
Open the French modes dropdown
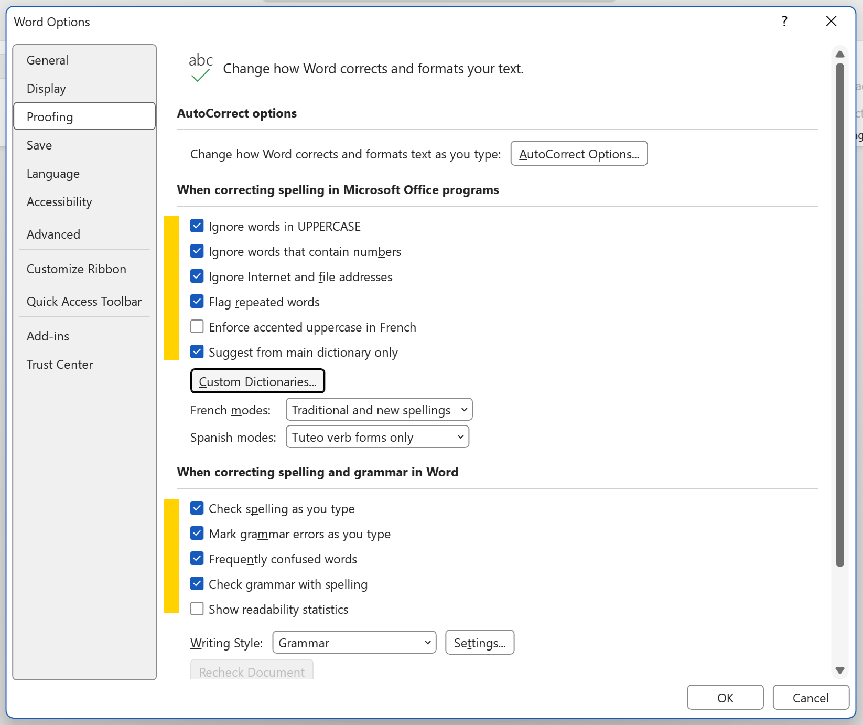379,410
